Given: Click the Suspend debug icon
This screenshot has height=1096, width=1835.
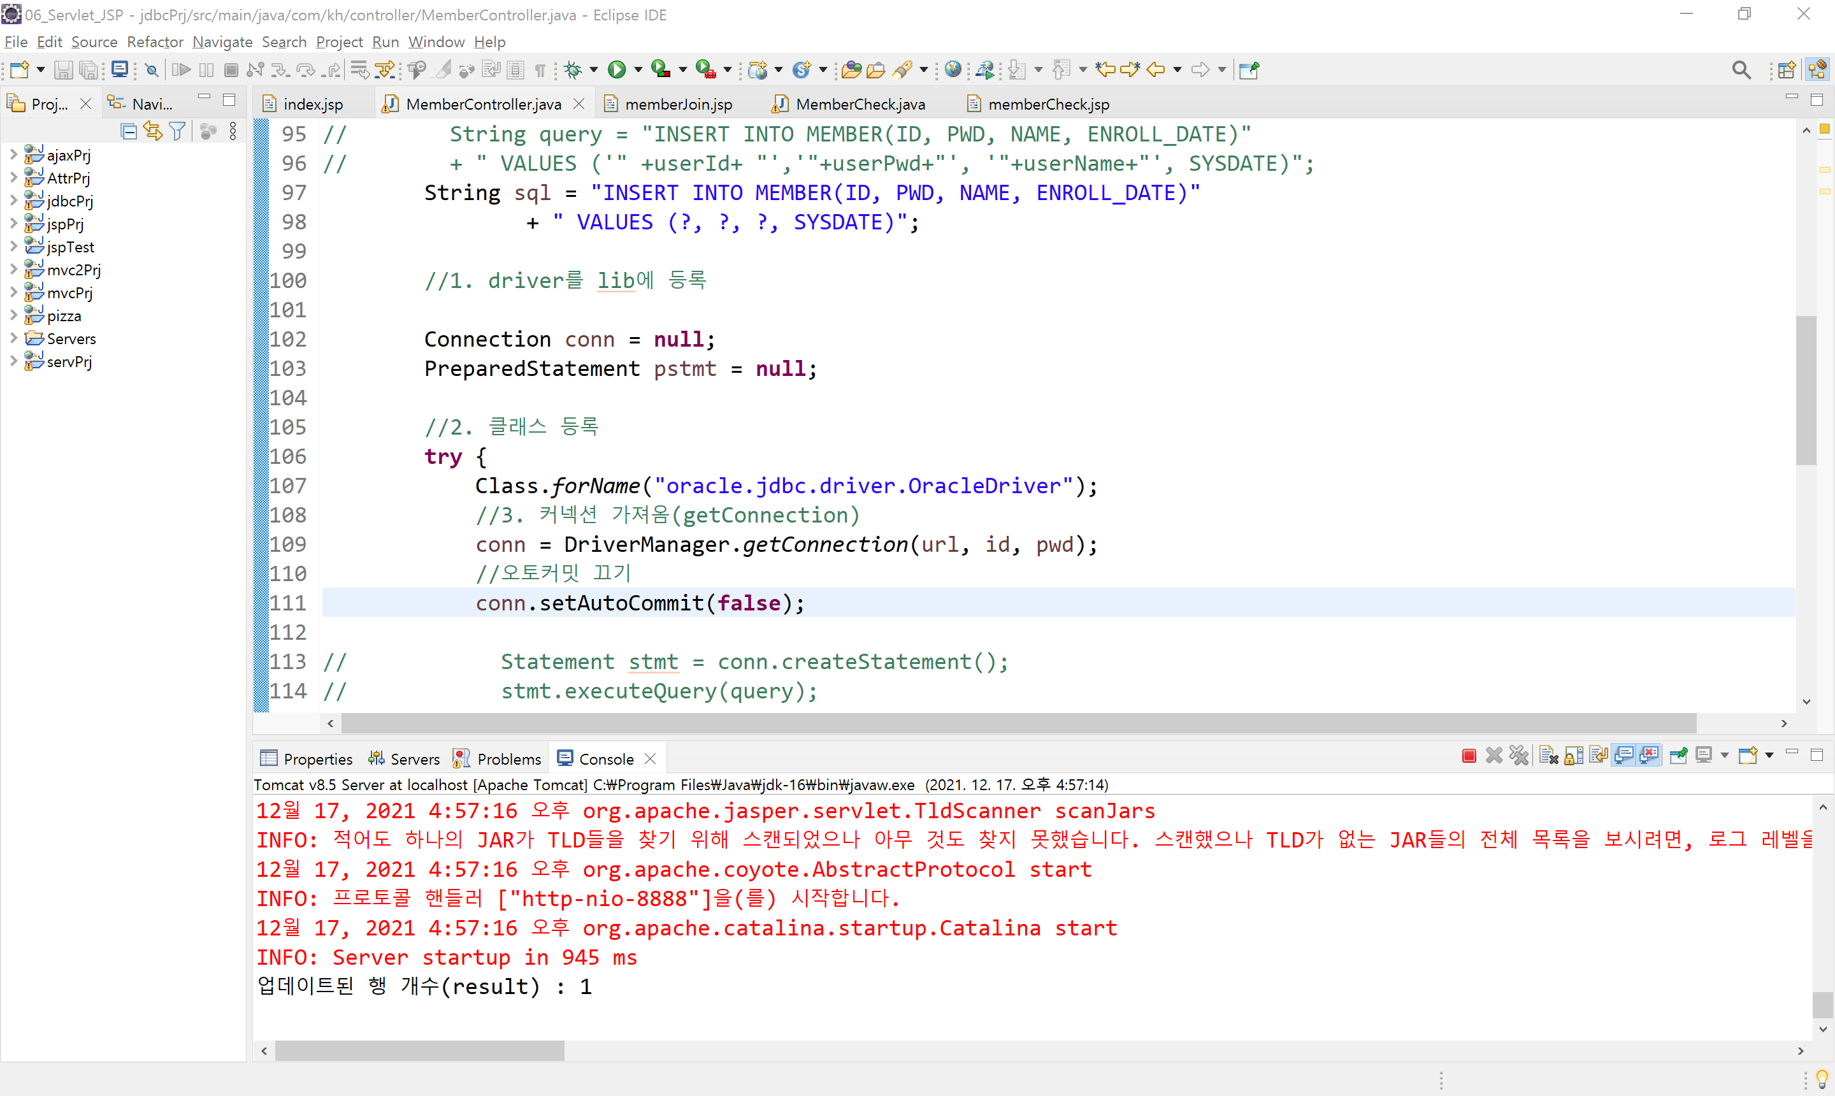Looking at the screenshot, I should coord(207,70).
